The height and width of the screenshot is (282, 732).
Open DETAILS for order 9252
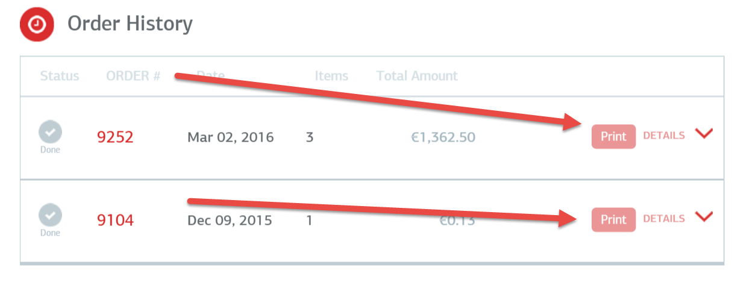pyautogui.click(x=664, y=136)
